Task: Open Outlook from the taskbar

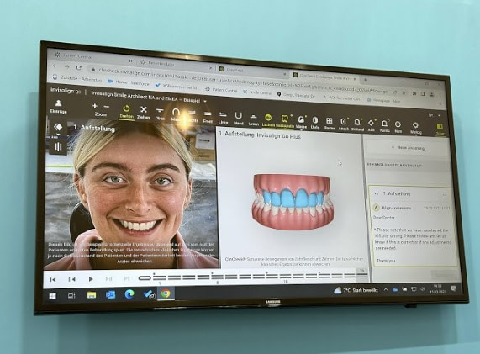Action: click(110, 294)
